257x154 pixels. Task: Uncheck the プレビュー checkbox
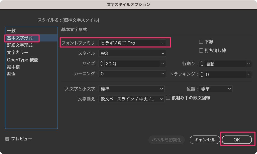[x=7, y=139]
